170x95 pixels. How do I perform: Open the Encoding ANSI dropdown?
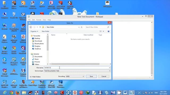pos(75,76)
